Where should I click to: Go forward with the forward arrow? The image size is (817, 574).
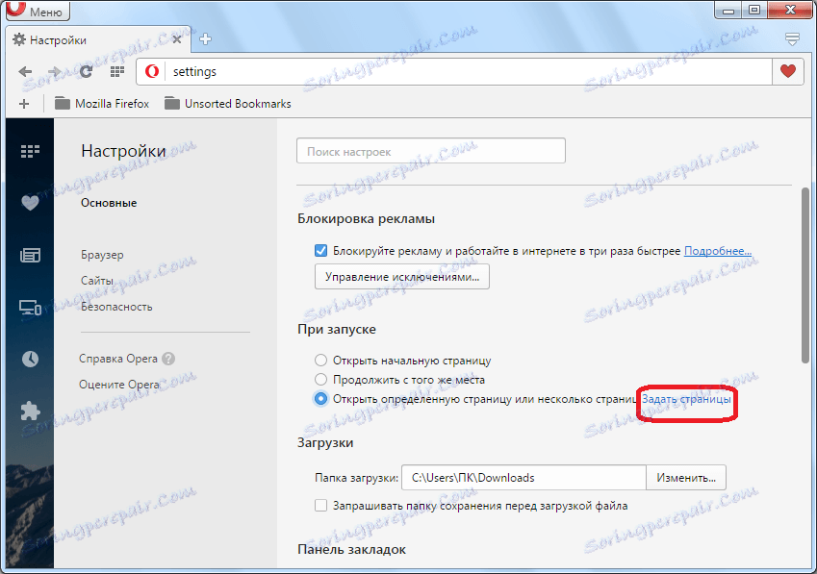[54, 72]
